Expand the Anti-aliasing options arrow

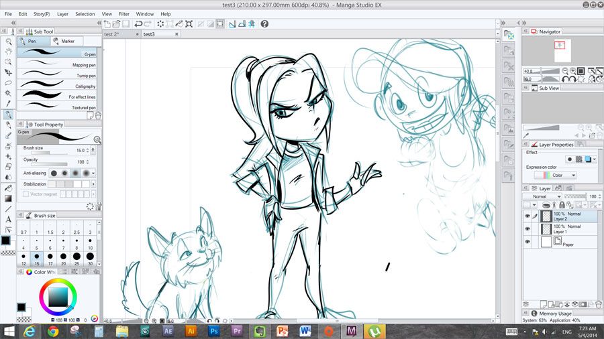click(x=94, y=173)
